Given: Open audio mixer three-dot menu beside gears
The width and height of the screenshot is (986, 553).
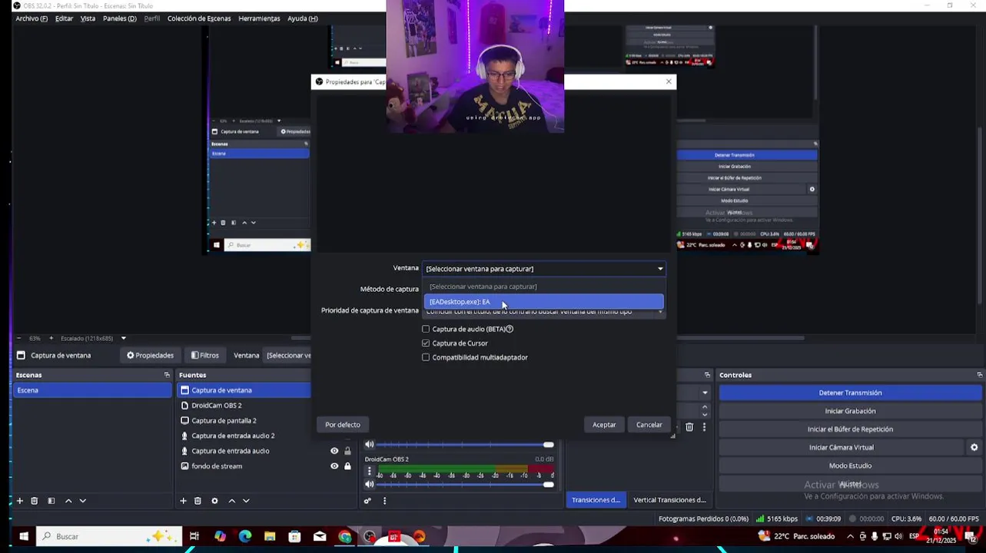Looking at the screenshot, I should coord(384,501).
